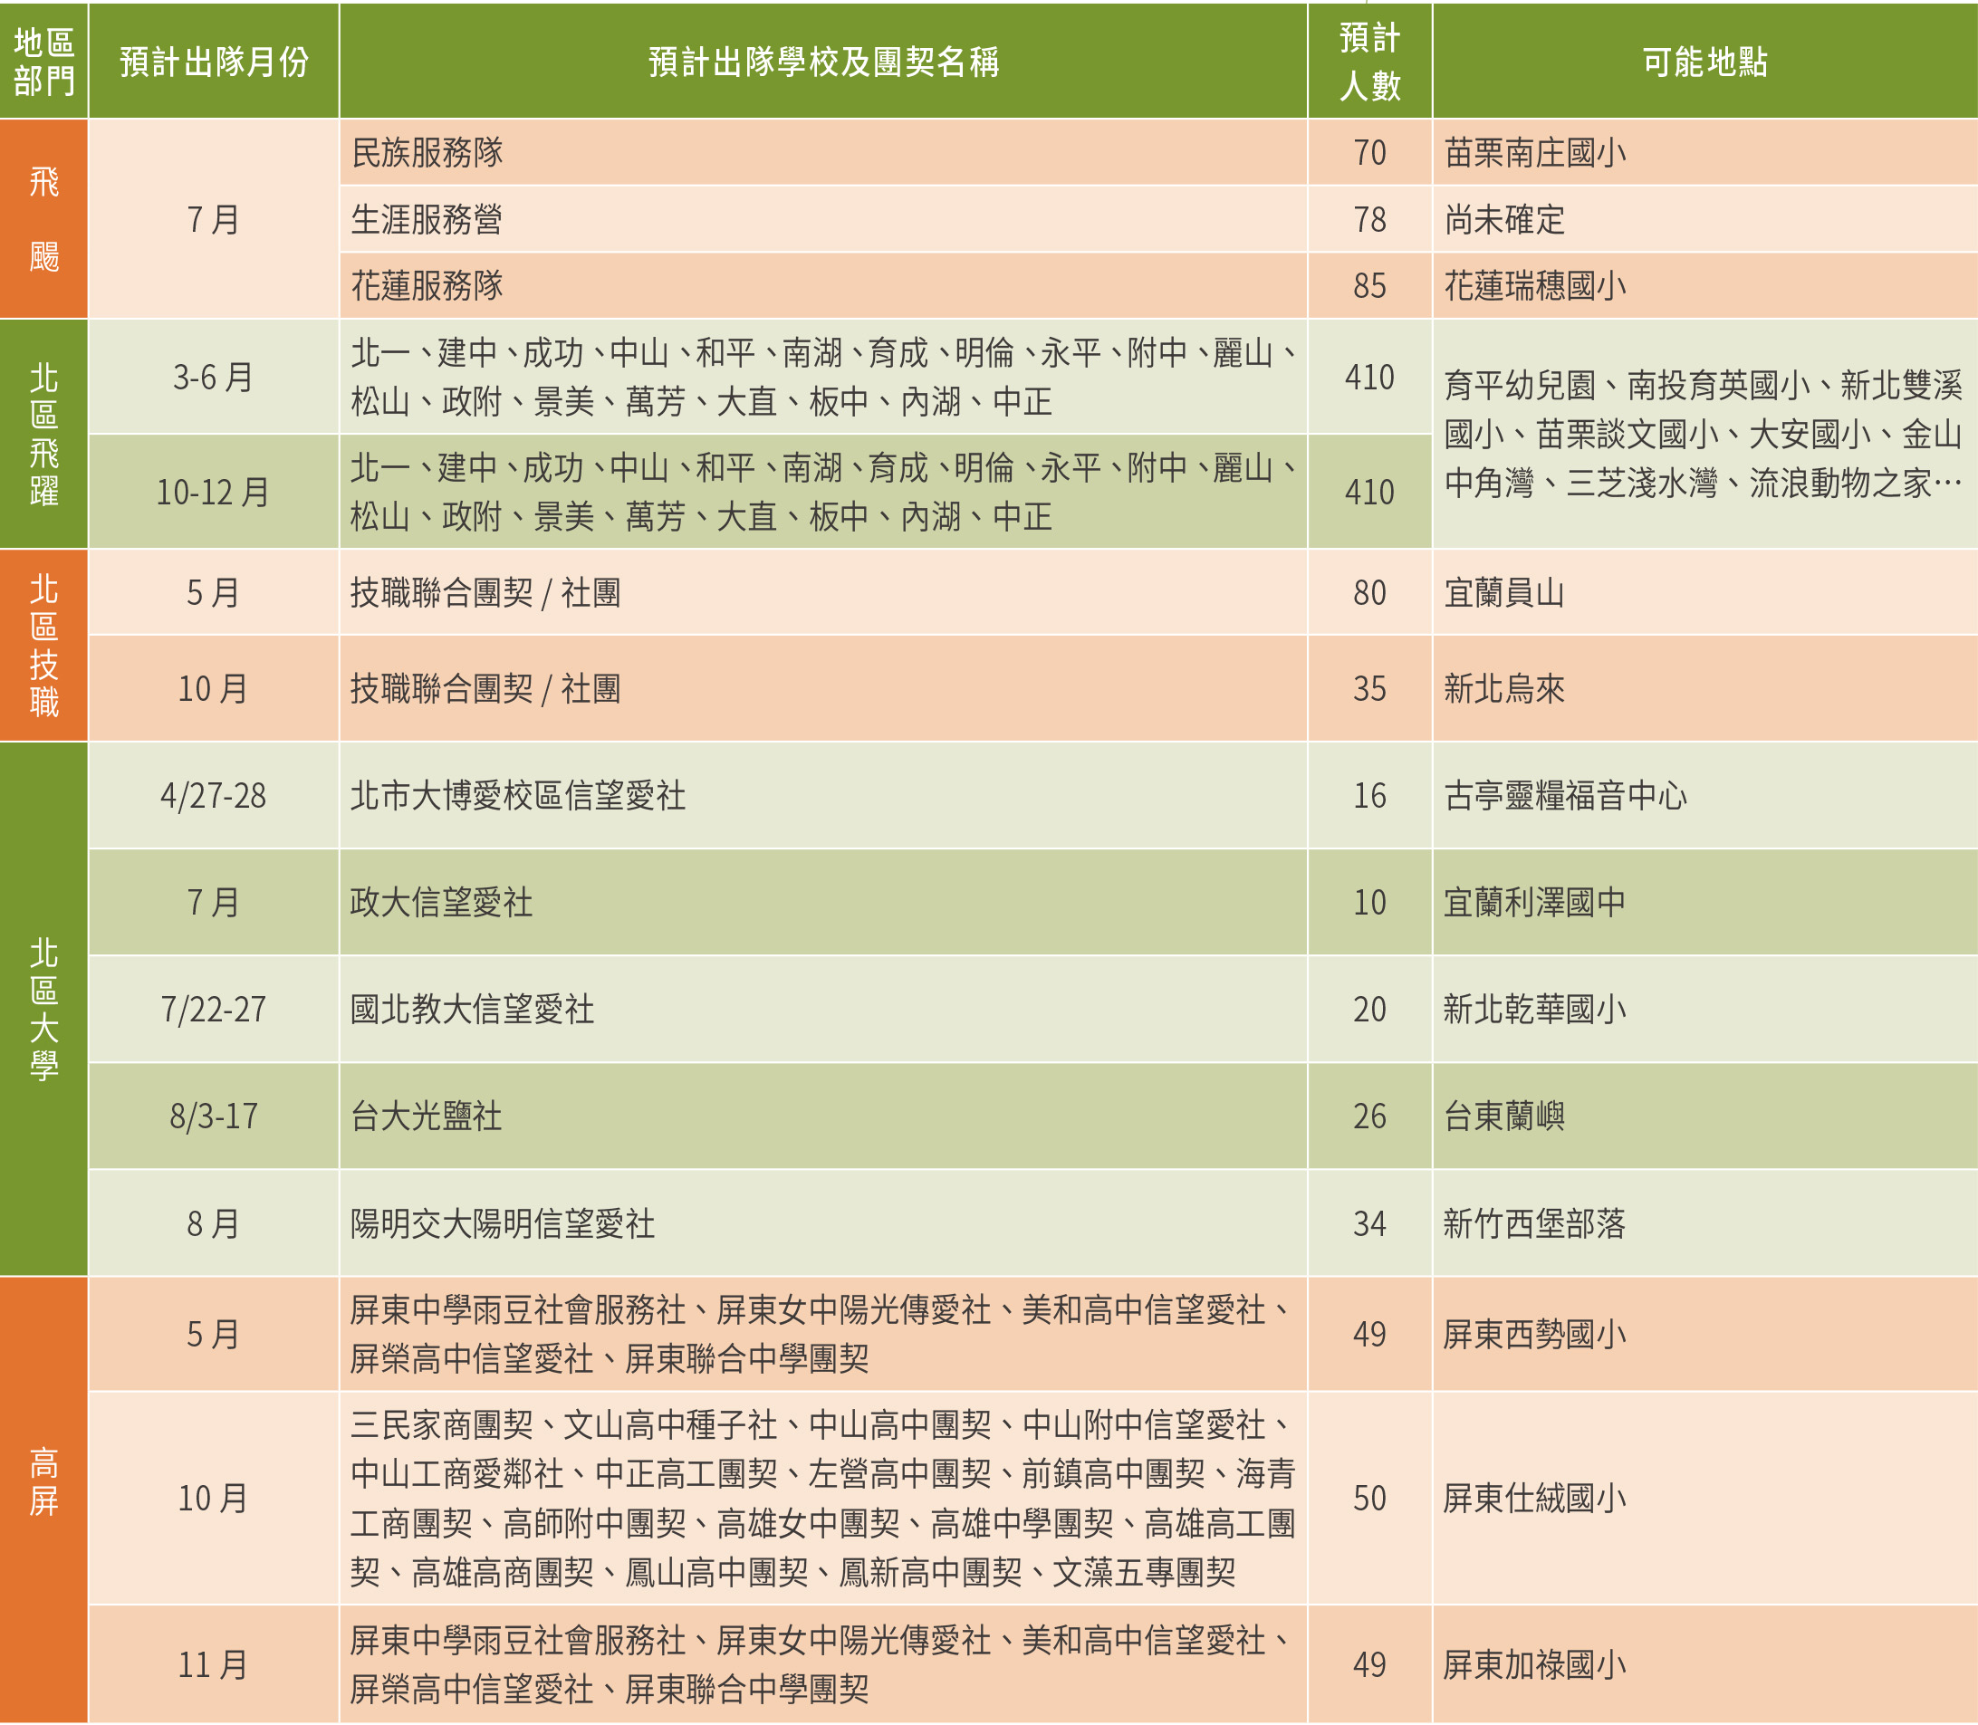This screenshot has width=1978, height=1725.
Task: Click the 7/22-27 date cell
Action: (214, 1009)
